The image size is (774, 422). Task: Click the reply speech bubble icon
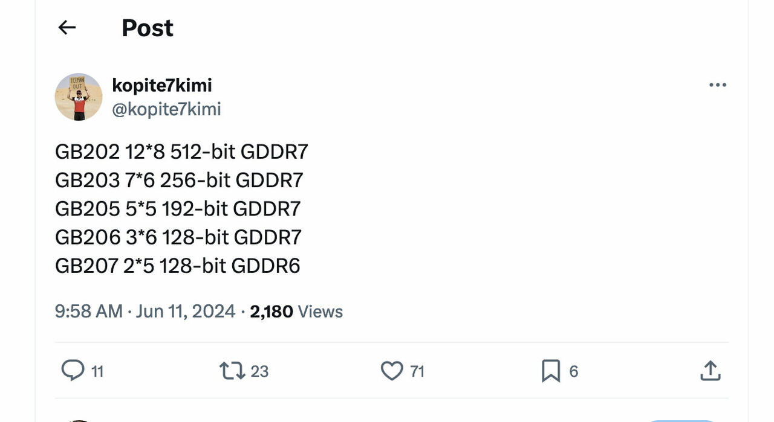(73, 370)
